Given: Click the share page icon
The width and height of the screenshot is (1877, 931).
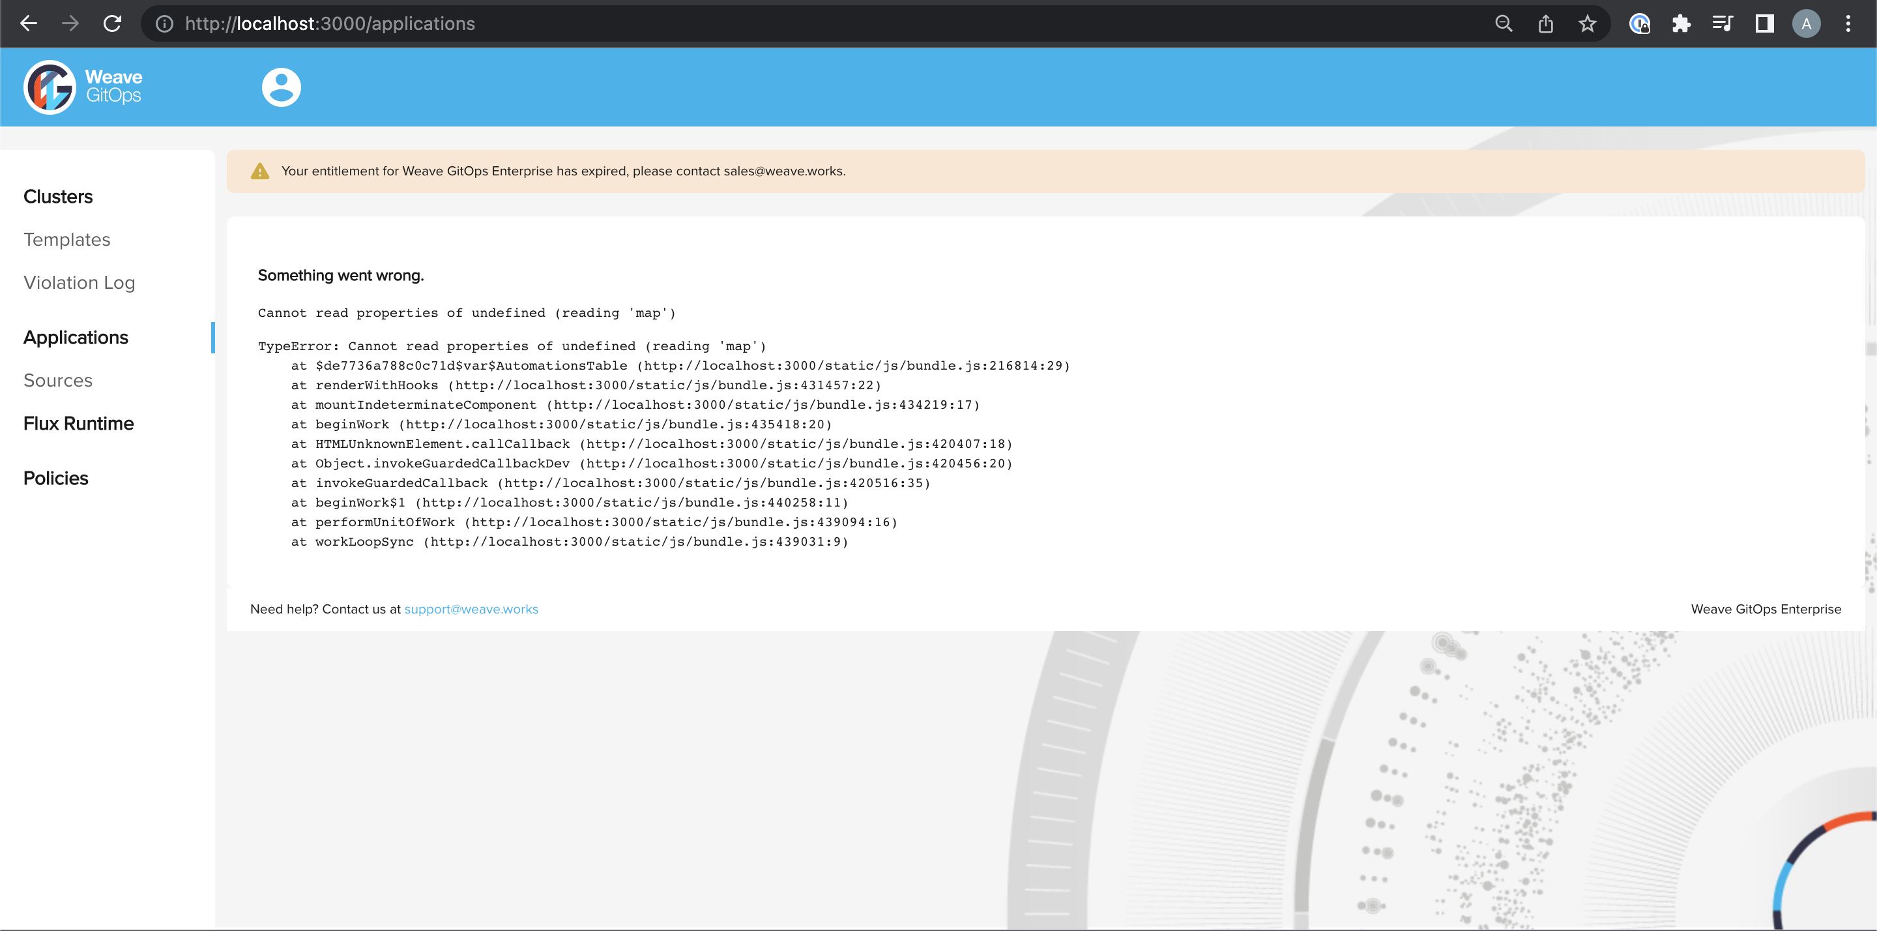Looking at the screenshot, I should 1545,24.
